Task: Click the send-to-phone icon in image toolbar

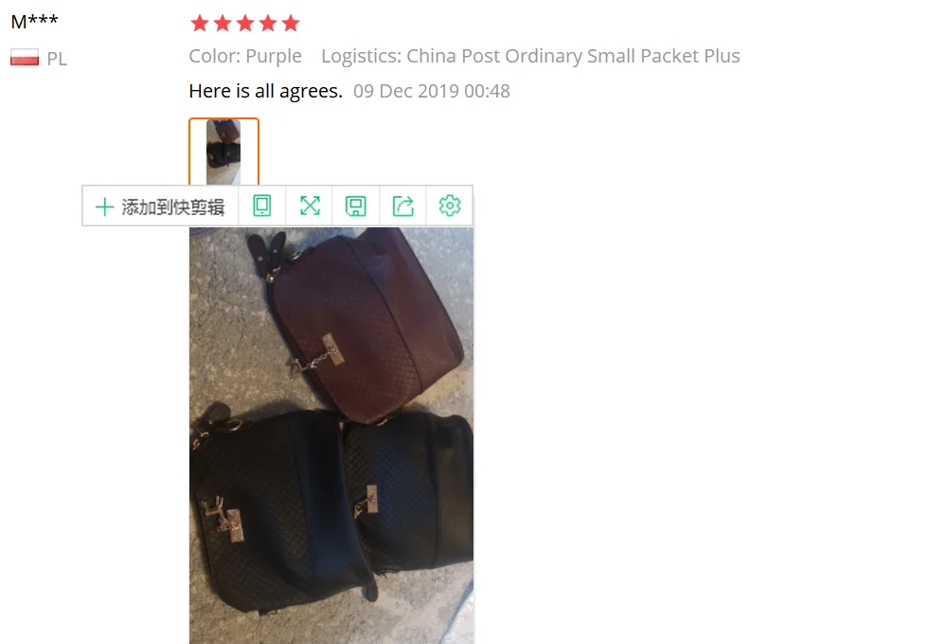Action: pos(261,206)
